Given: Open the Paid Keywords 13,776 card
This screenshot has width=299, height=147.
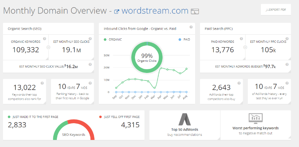Looking at the screenshot, I should pyautogui.click(x=222, y=47).
